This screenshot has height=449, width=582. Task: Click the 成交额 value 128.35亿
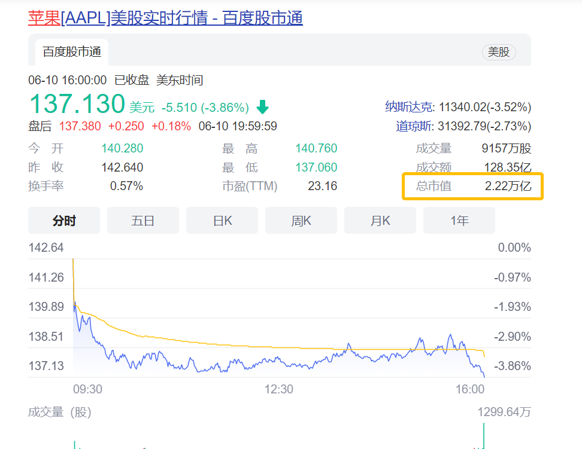point(508,167)
